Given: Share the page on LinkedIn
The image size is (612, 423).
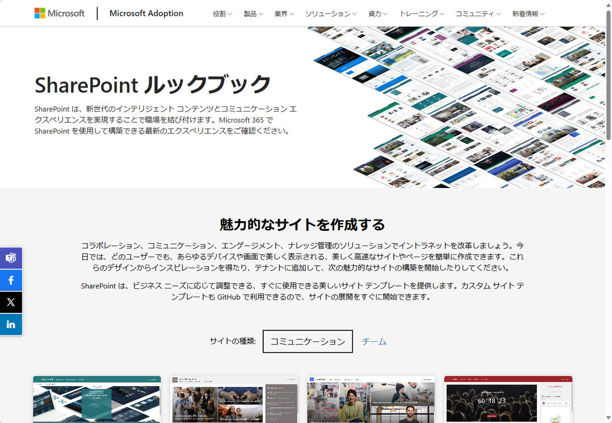Looking at the screenshot, I should pos(11,324).
